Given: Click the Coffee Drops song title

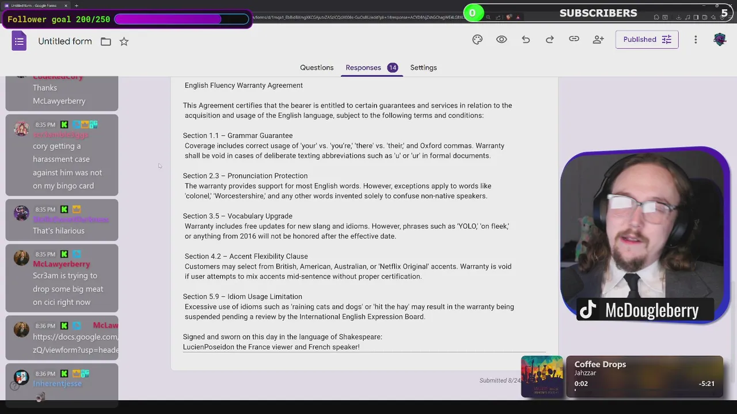Looking at the screenshot, I should tap(600, 364).
